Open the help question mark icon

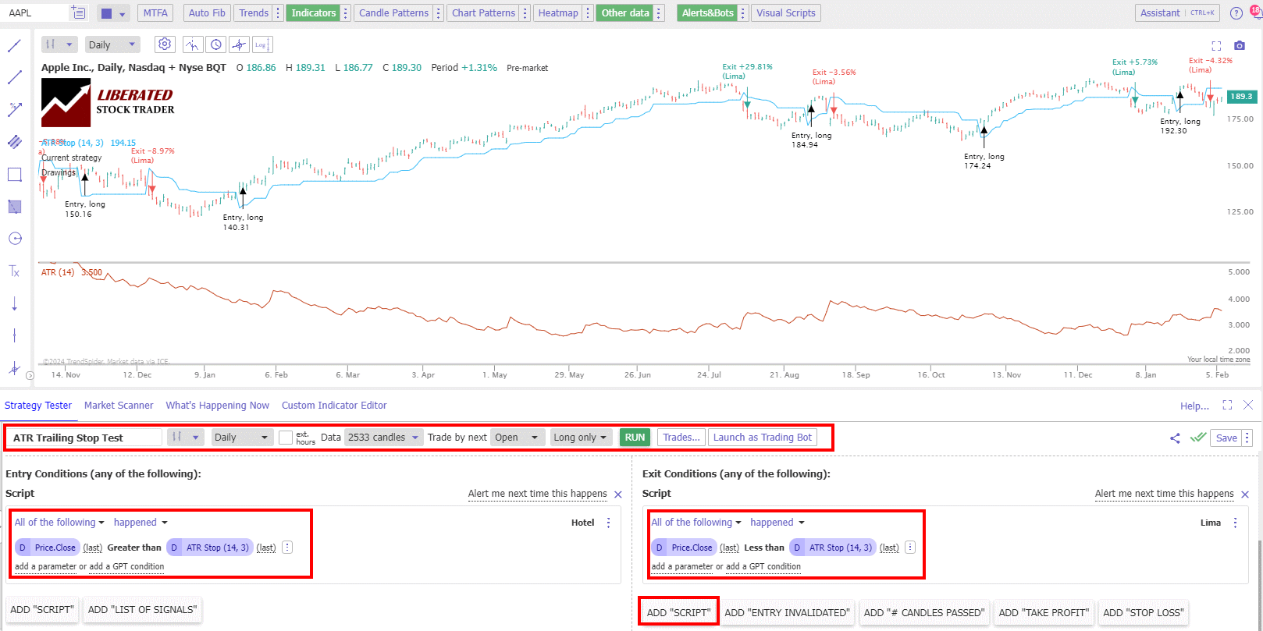pos(1236,12)
